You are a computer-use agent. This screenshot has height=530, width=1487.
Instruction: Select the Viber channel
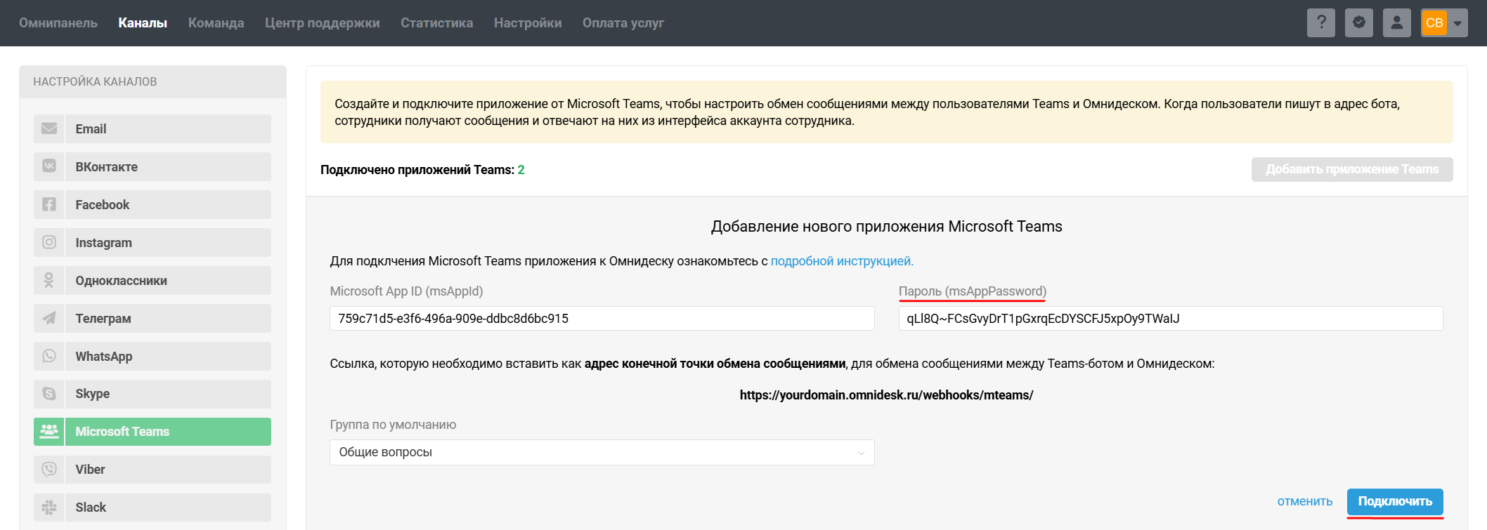coord(152,470)
